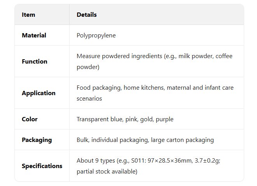
Task: Click 'maternal and infant care' text
Action: click(x=200, y=88)
